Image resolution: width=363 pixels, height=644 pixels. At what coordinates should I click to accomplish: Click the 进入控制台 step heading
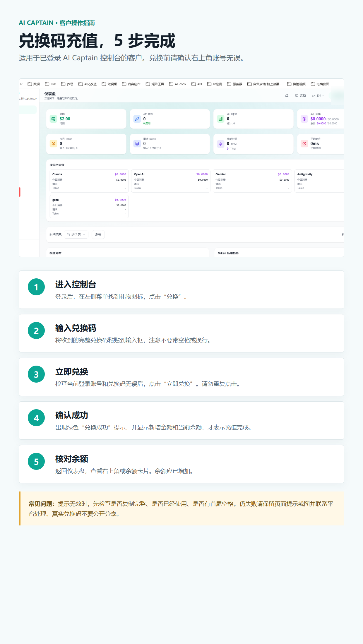[76, 285]
